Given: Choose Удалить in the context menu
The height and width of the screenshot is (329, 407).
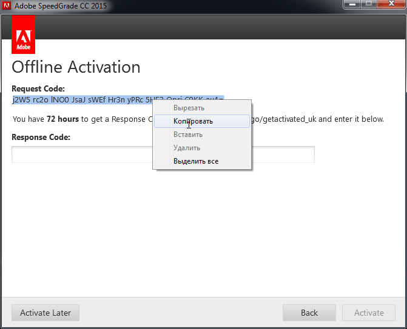Looking at the screenshot, I should (x=202, y=148).
